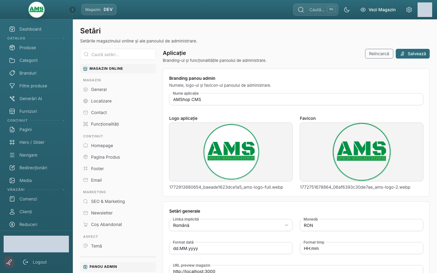Click the AMS logo in the sidebar header
437x273 pixels.
(x=36, y=10)
